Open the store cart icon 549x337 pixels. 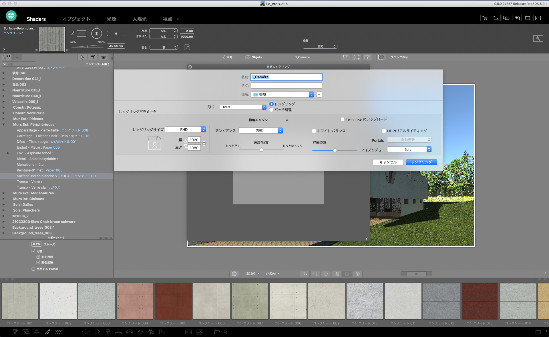pyautogui.click(x=485, y=18)
